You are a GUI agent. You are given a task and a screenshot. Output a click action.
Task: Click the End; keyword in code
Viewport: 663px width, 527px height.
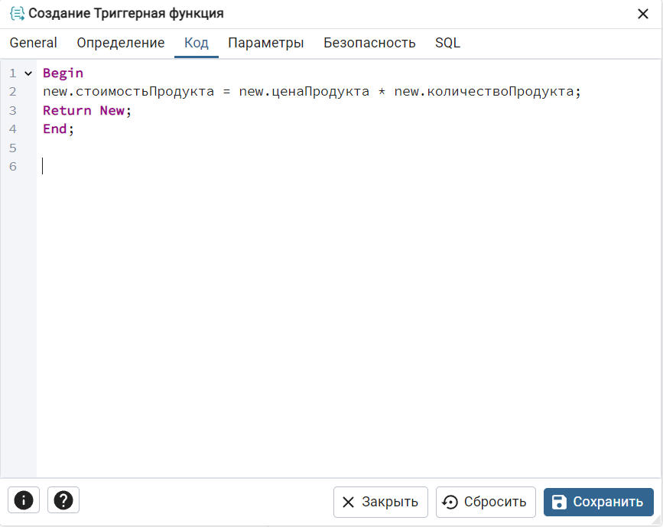point(58,129)
